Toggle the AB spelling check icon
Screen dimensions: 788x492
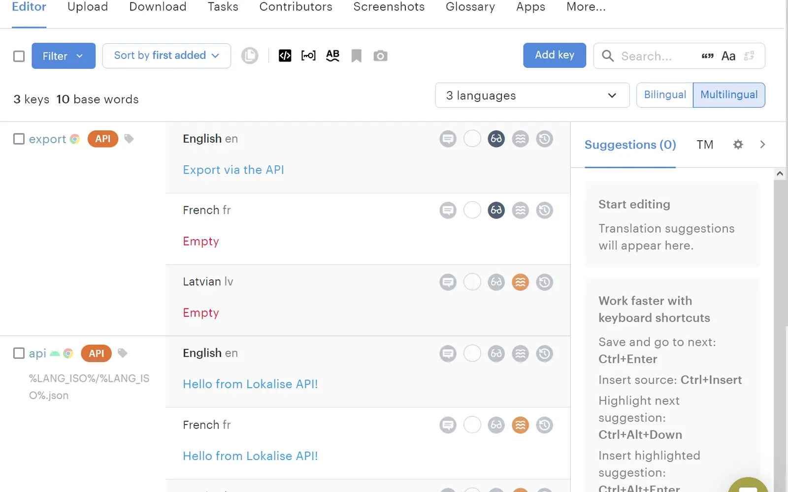tap(333, 56)
